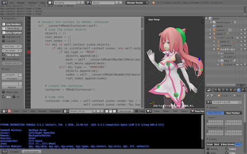The width and height of the screenshot is (247, 154).
Task: Open the File menu
Action: [12, 3]
